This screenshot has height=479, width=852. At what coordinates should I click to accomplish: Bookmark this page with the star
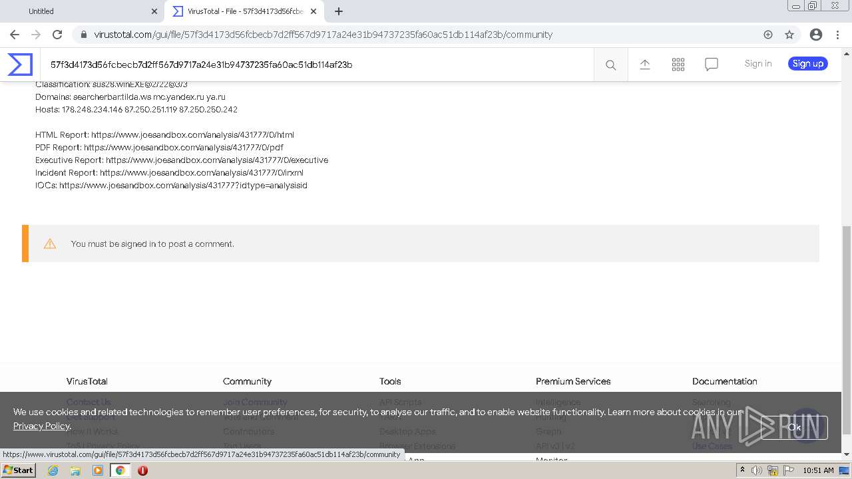coord(789,35)
